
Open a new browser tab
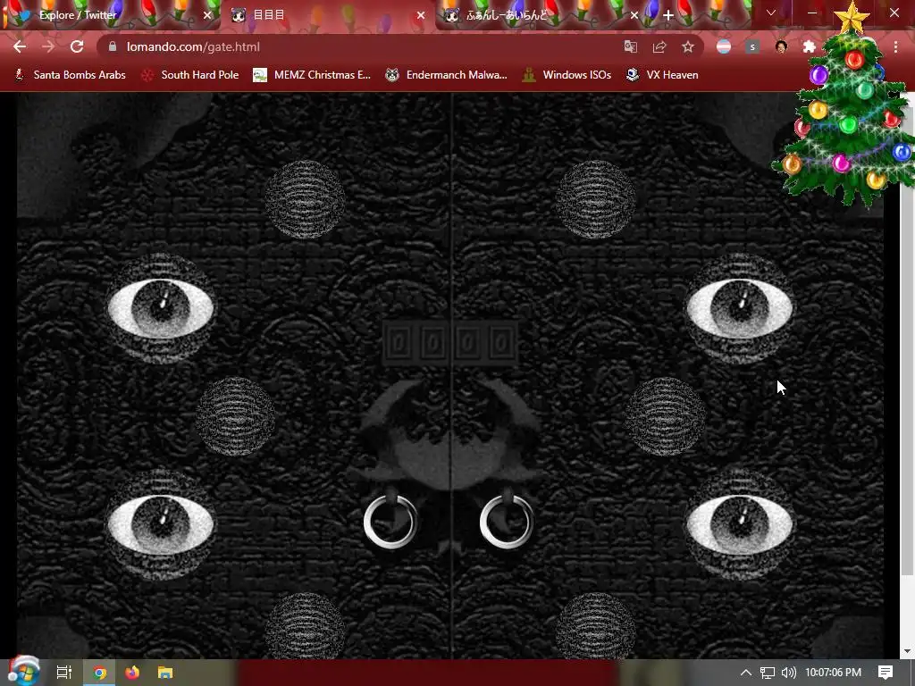click(668, 15)
